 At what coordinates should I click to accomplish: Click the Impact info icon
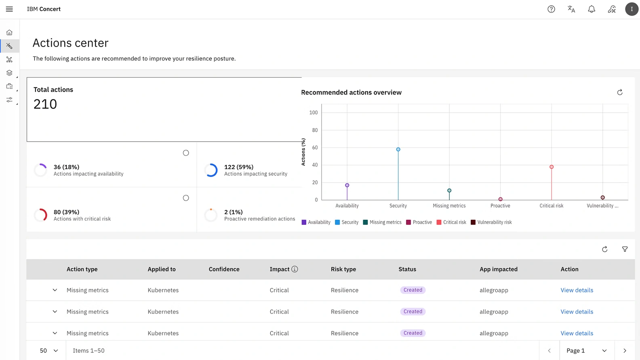pos(295,269)
